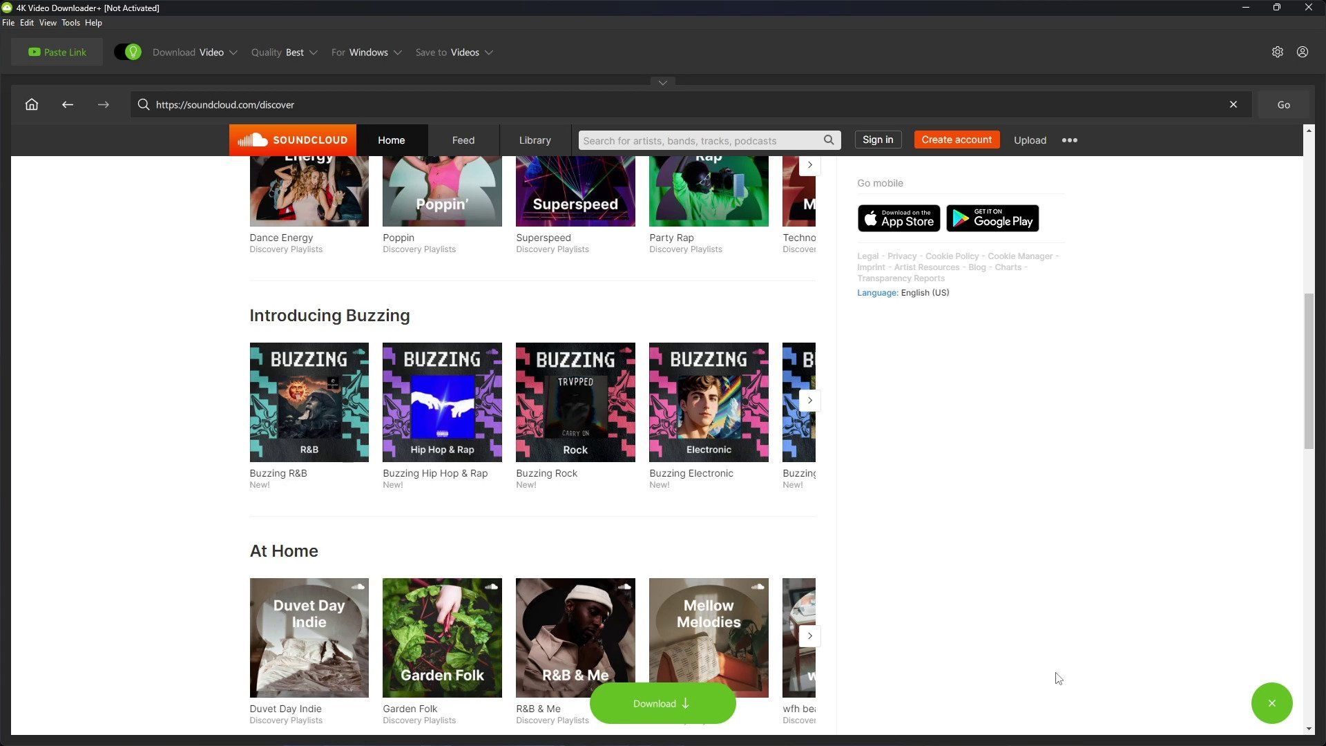Open the Edit menu
Screen dimensions: 1326x746
coord(27,23)
